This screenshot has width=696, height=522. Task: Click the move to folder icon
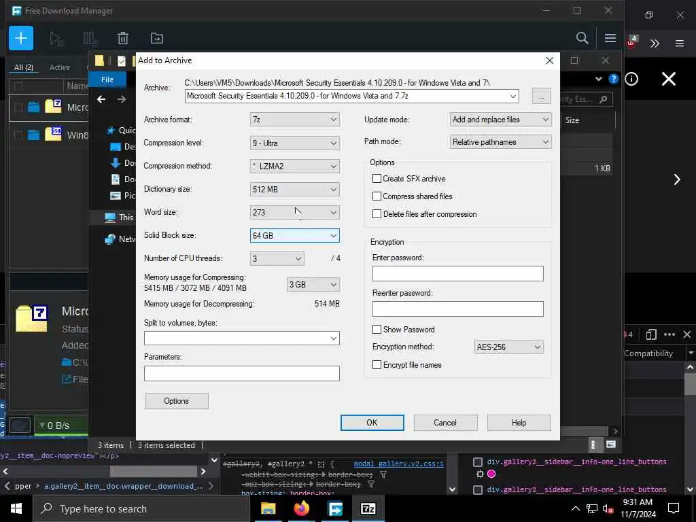[157, 38]
